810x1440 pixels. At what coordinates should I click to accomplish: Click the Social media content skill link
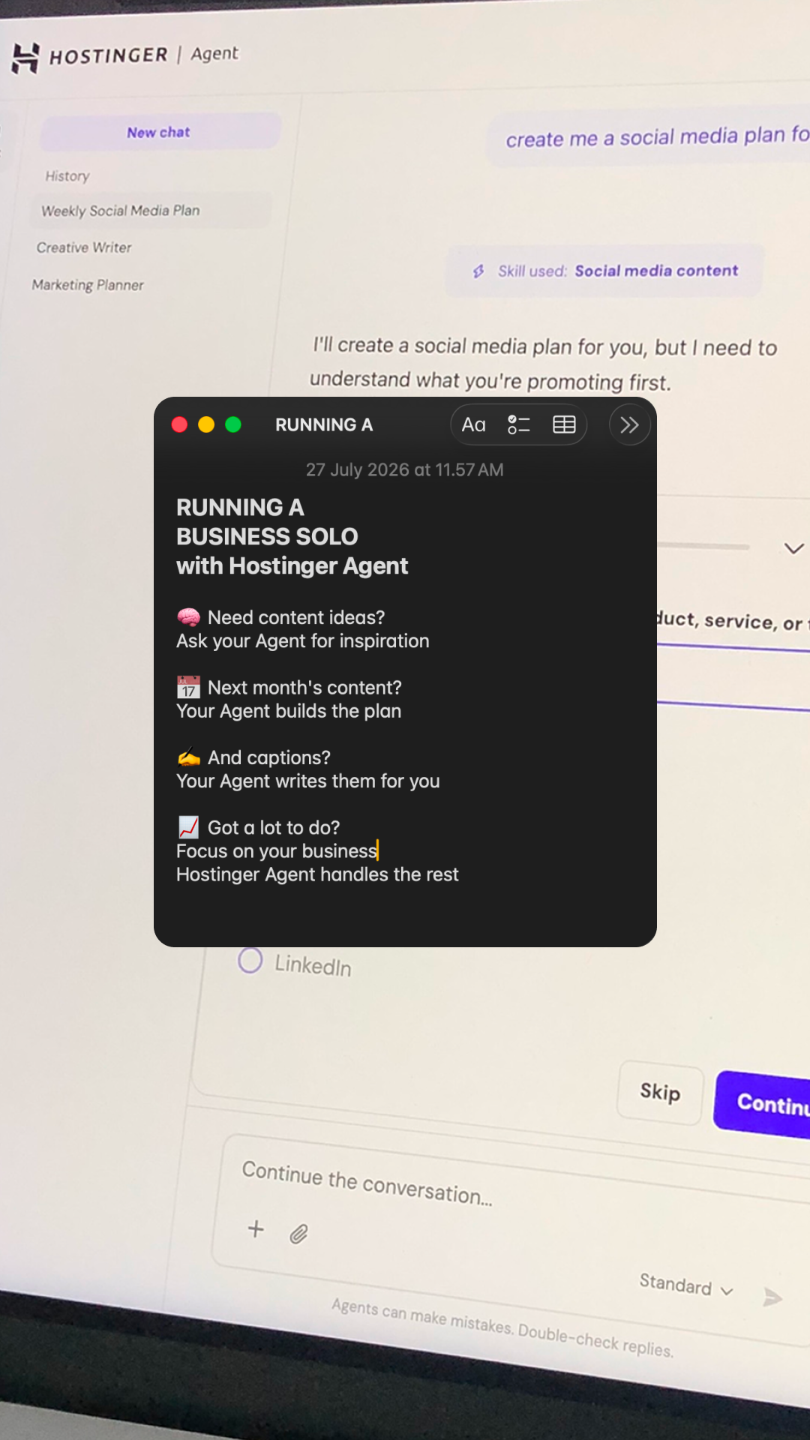pyautogui.click(x=656, y=271)
